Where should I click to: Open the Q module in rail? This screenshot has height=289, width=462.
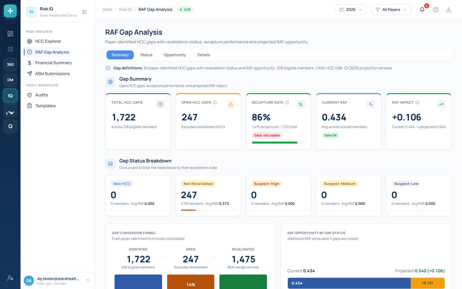[x=10, y=126]
